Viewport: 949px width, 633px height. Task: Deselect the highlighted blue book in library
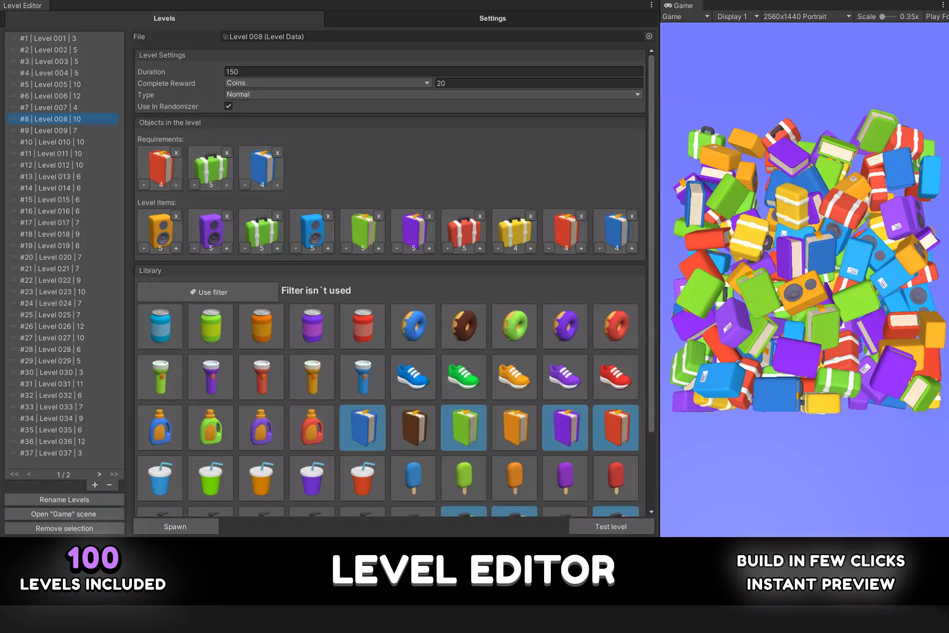coord(363,428)
